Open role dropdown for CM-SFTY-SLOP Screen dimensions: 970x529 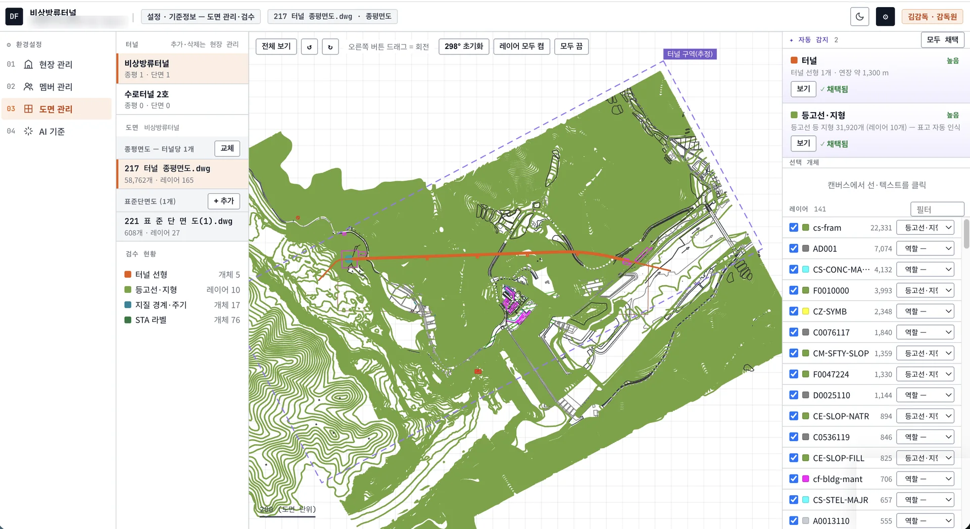[x=926, y=353]
